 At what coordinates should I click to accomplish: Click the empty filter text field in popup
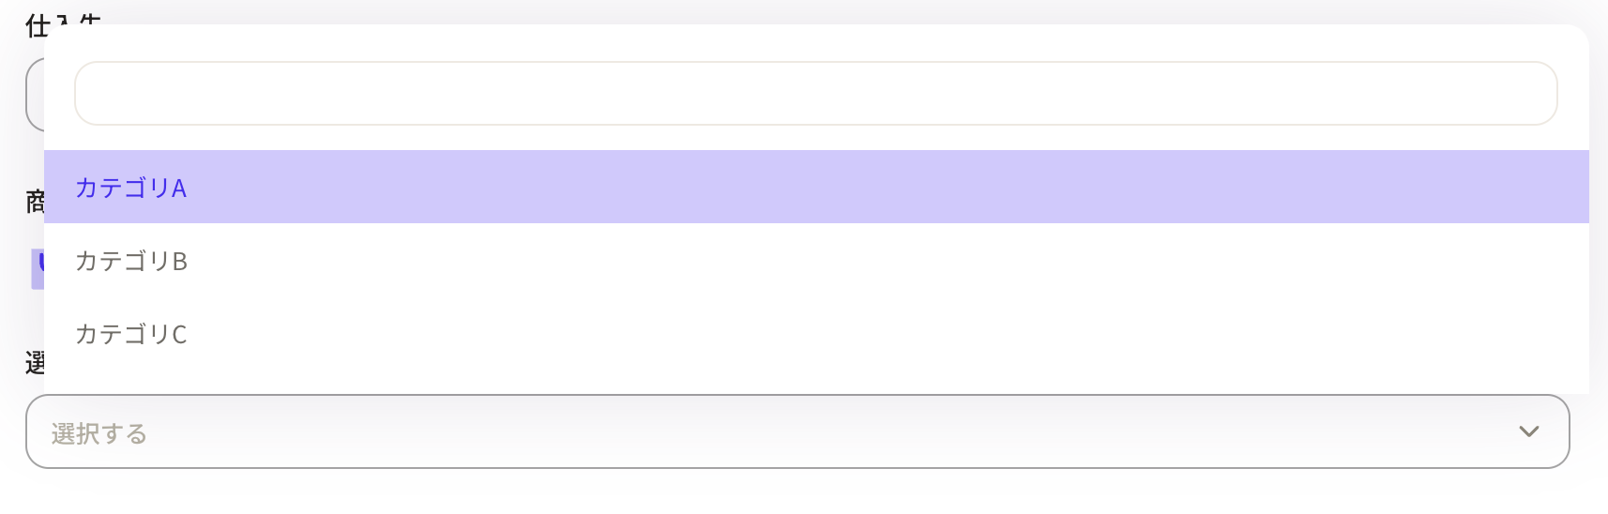pyautogui.click(x=816, y=93)
